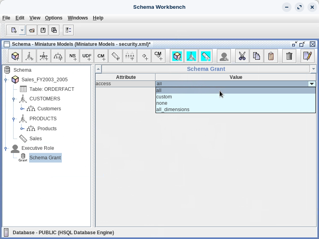The height and width of the screenshot is (239, 319).
Task: Click the Save floppy disk icon
Action: [43, 30]
